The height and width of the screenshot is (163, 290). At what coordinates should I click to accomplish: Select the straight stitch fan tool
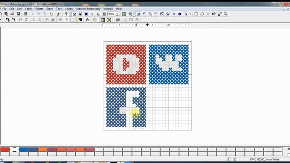168,14
